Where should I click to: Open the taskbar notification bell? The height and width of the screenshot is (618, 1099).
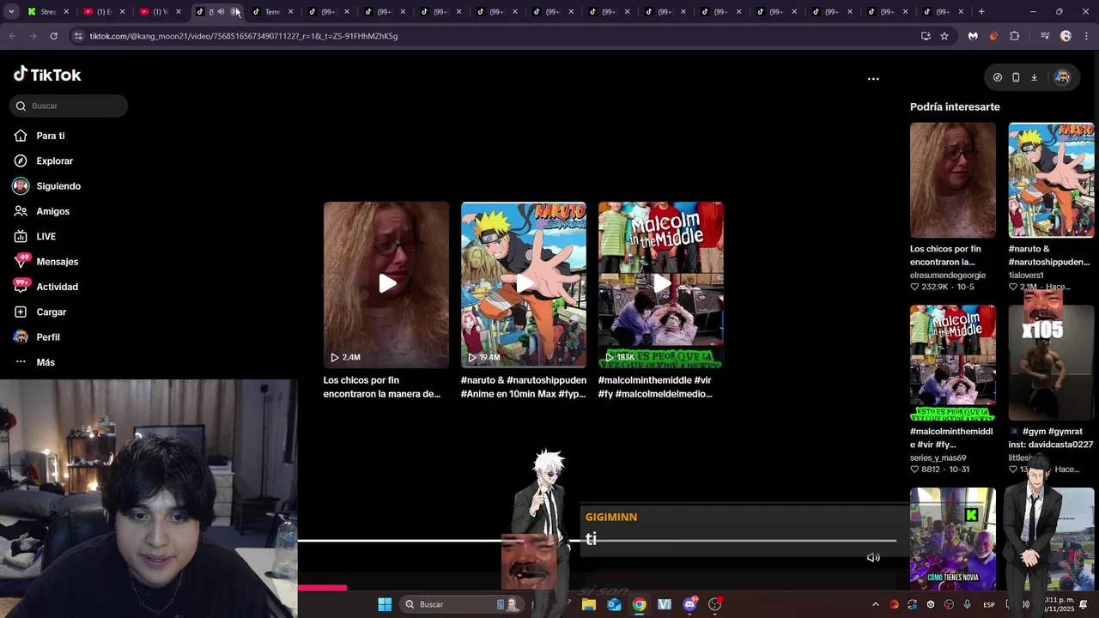[1084, 604]
